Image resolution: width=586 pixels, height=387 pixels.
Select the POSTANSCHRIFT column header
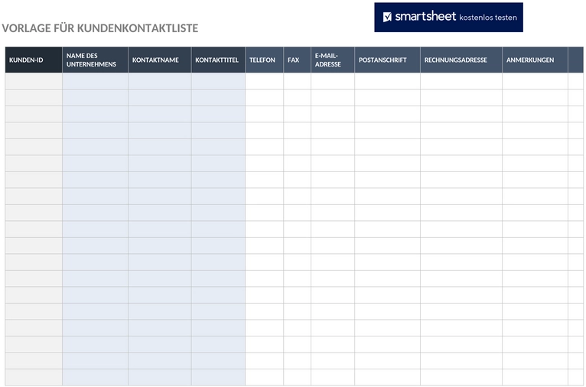[388, 60]
